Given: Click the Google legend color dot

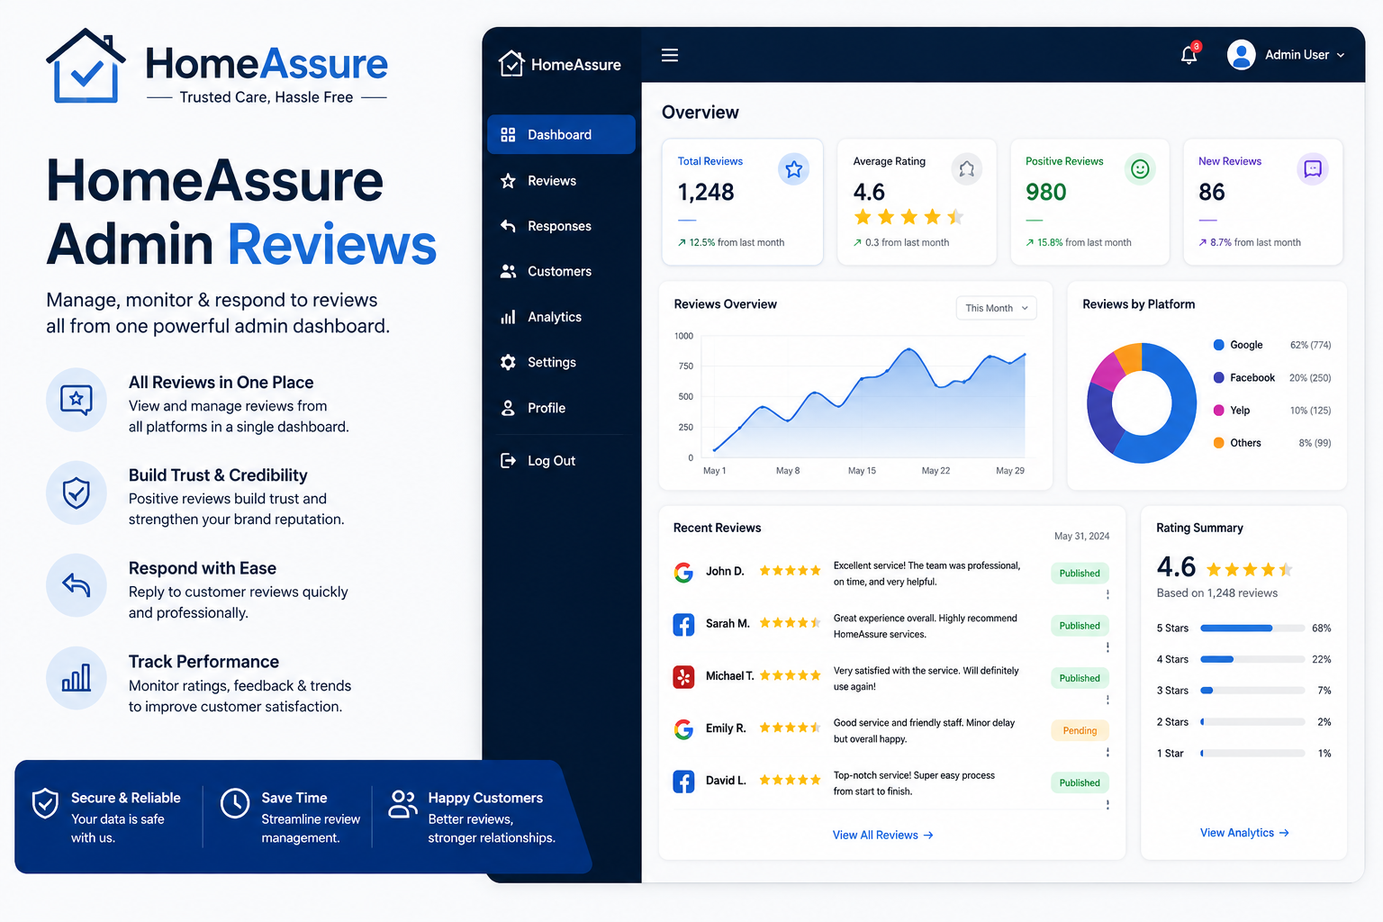Looking at the screenshot, I should (1219, 345).
